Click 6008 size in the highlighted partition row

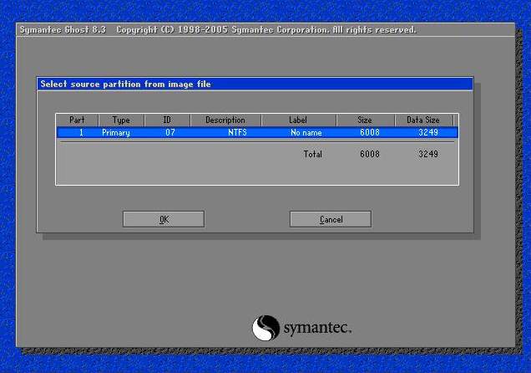click(x=370, y=132)
